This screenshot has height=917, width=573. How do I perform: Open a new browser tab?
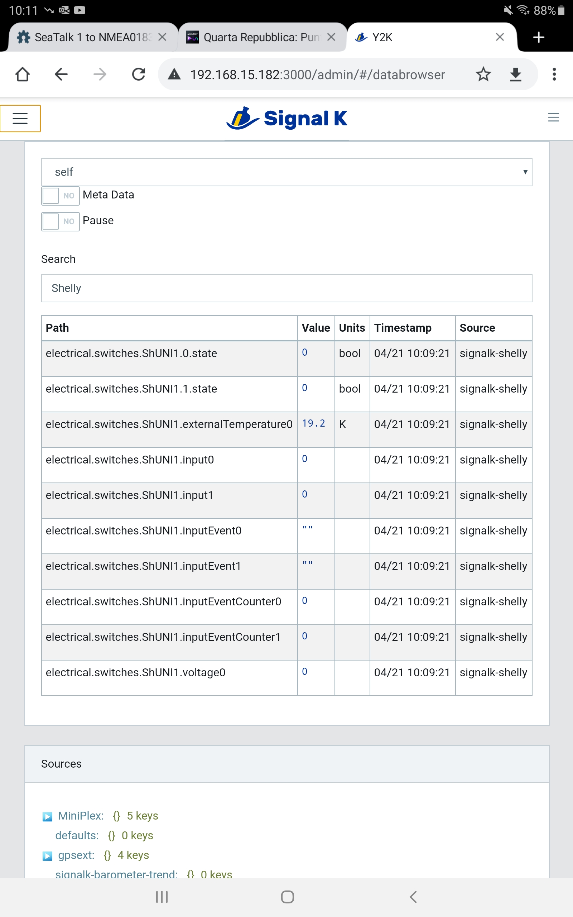click(x=538, y=37)
